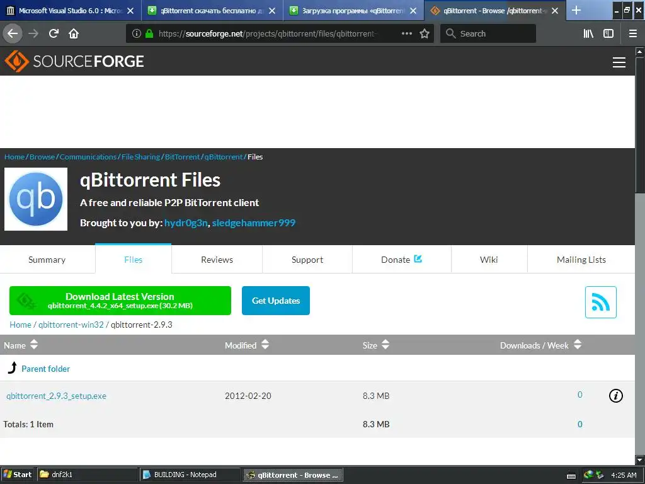Close the 'Загрузка программы' browser tab

[x=413, y=11]
